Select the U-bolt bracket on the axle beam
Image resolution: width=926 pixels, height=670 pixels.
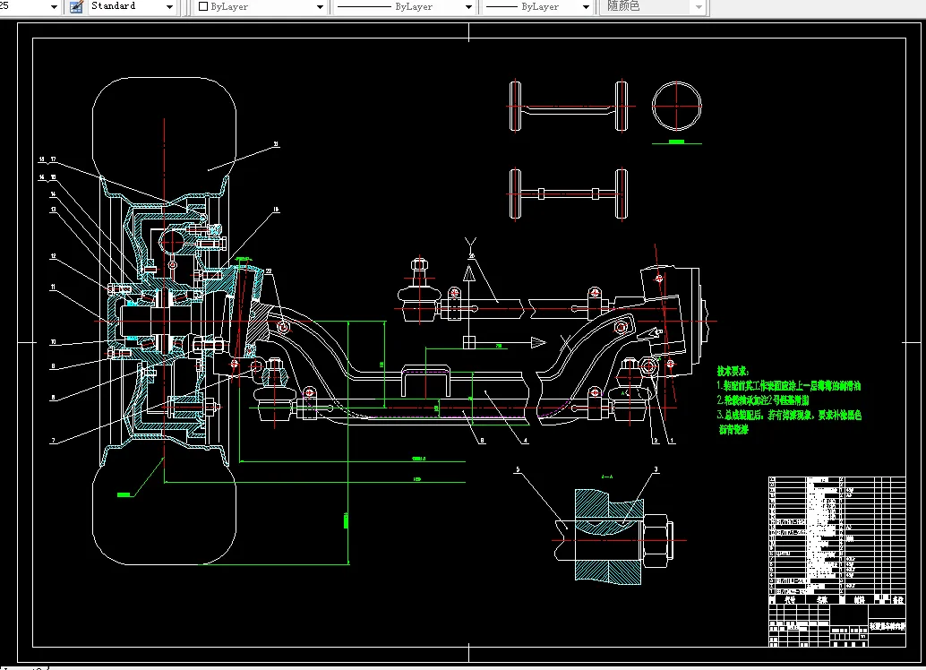425,381
